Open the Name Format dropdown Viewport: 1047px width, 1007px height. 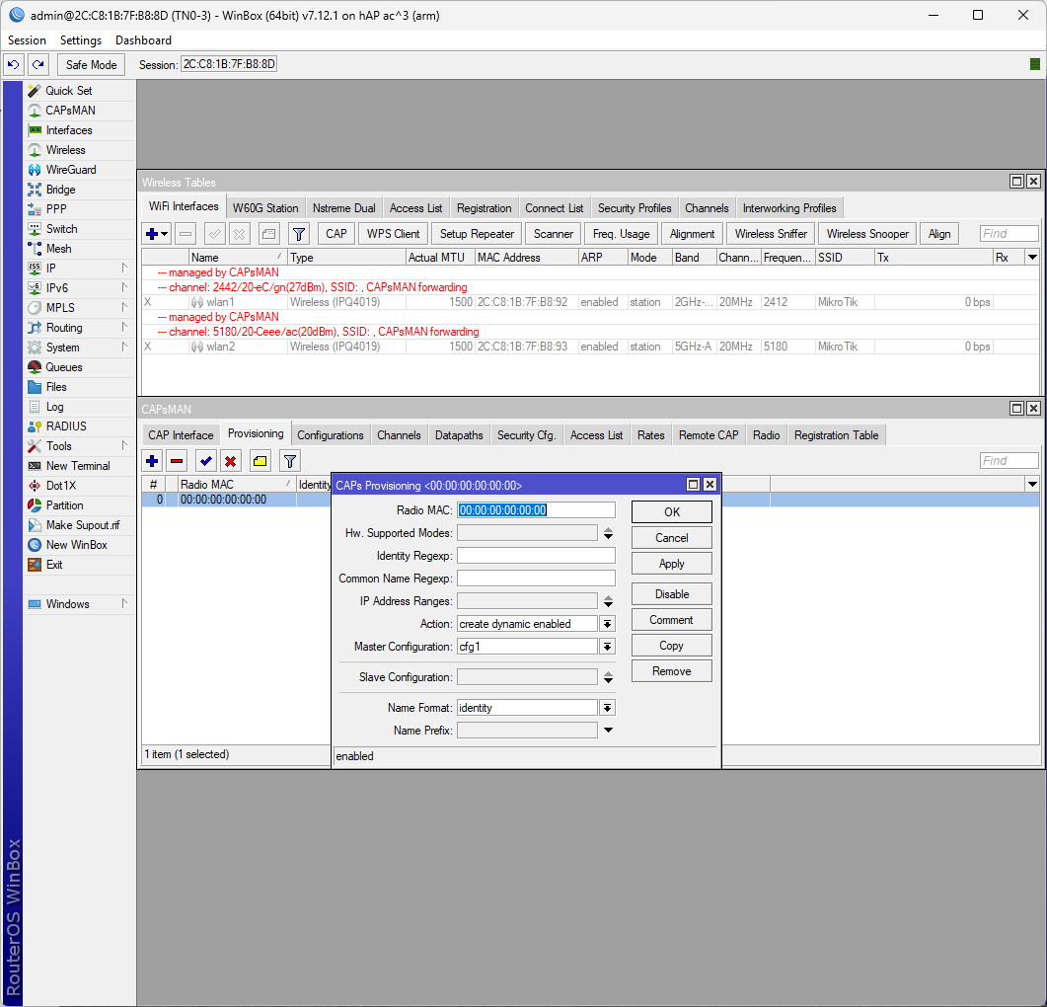click(607, 707)
